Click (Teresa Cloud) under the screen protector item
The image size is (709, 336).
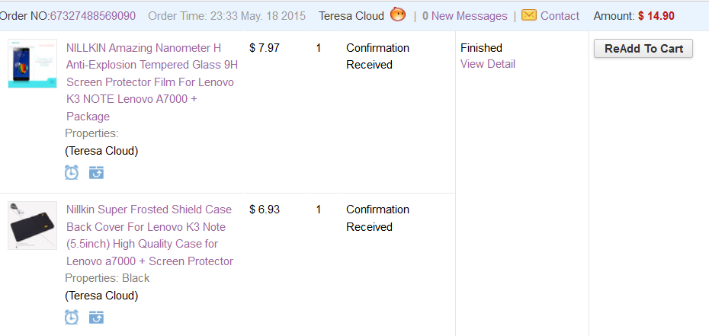101,151
